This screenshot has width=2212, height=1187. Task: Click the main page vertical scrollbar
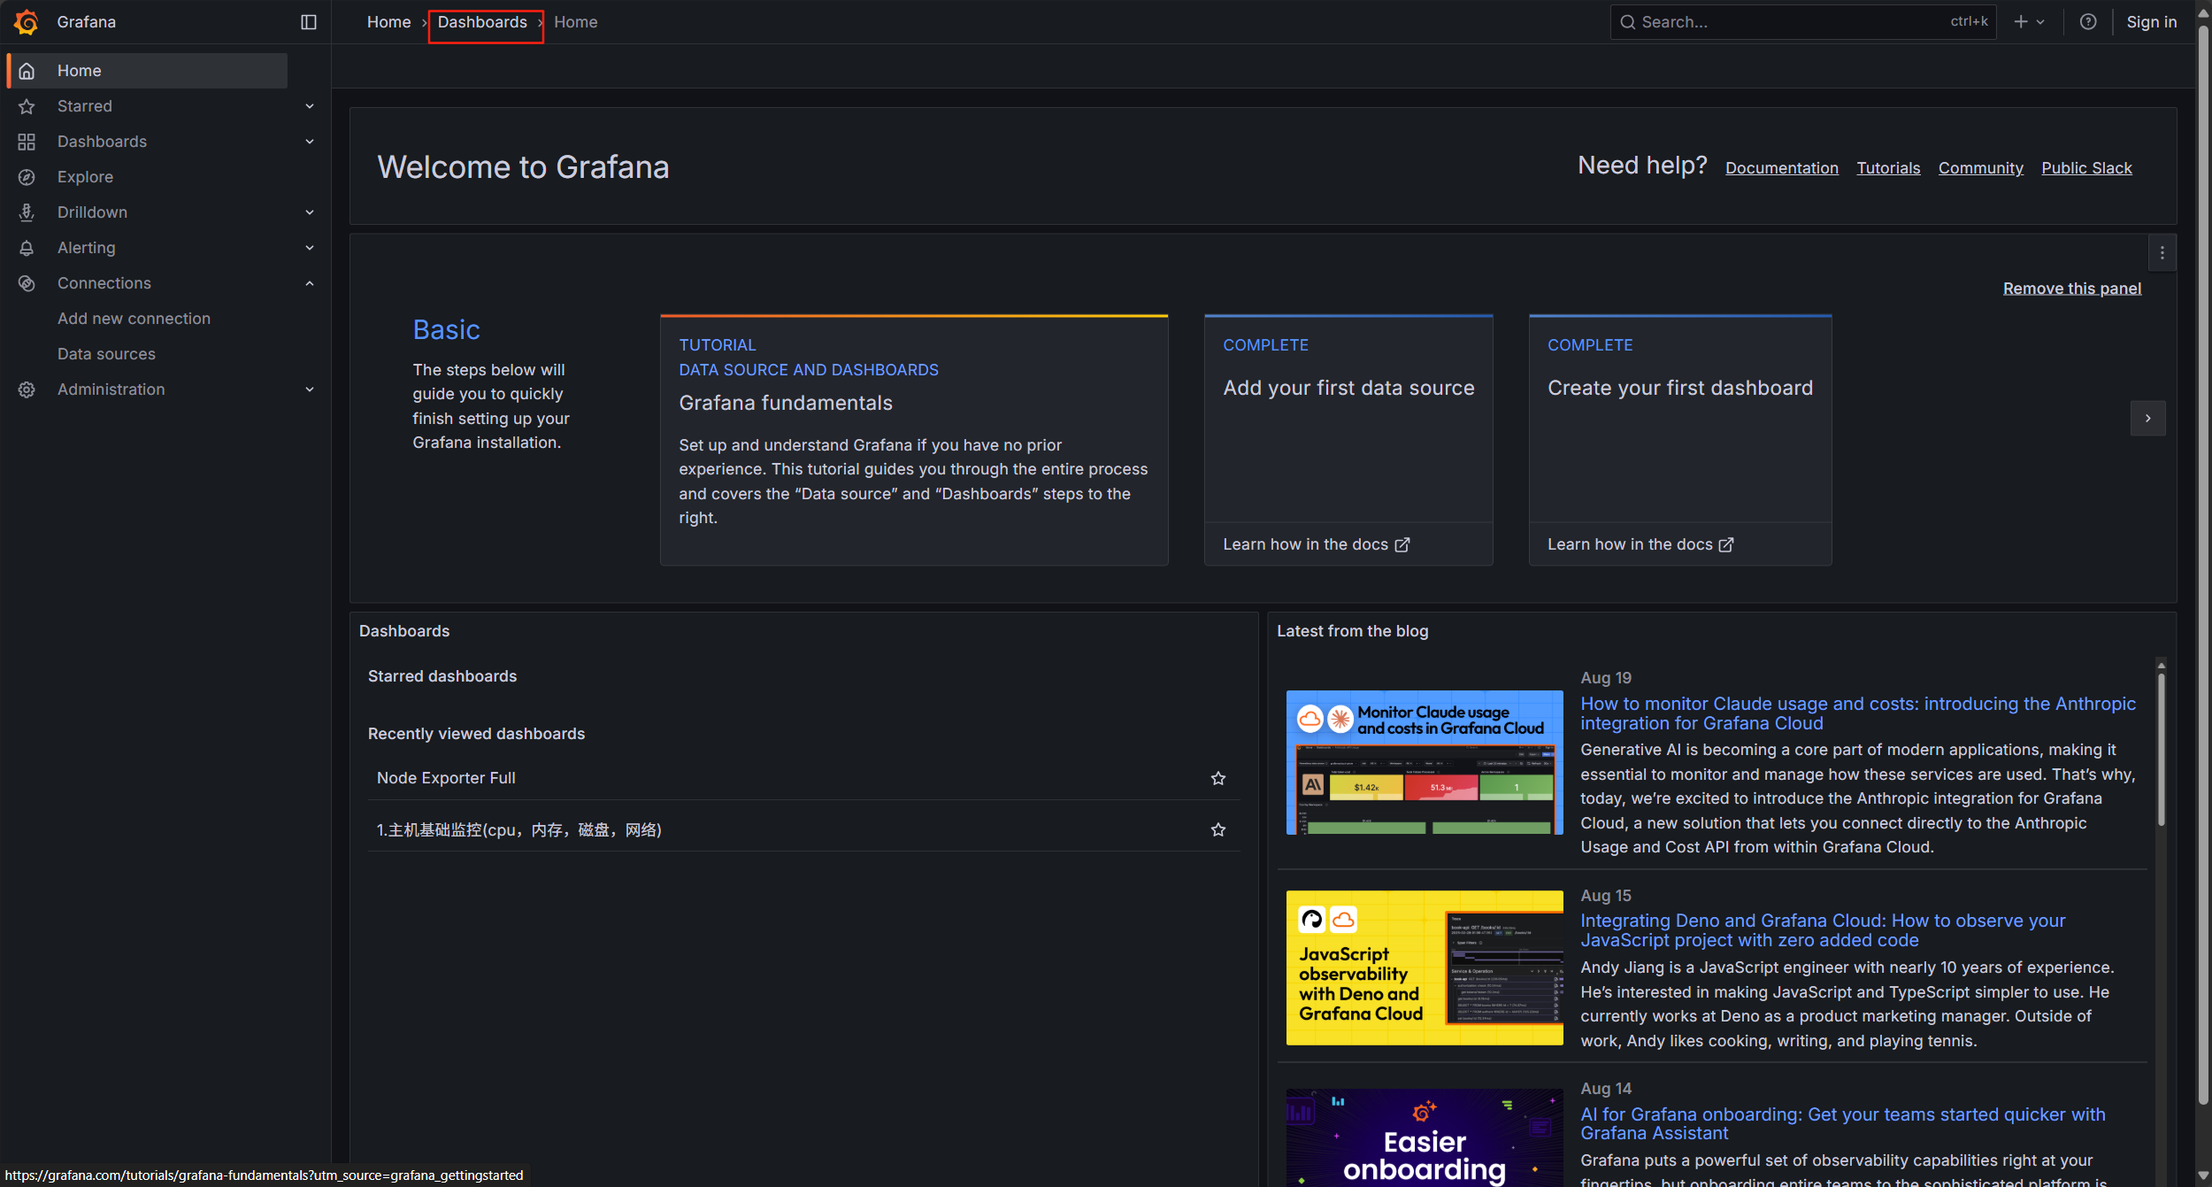point(2203,567)
